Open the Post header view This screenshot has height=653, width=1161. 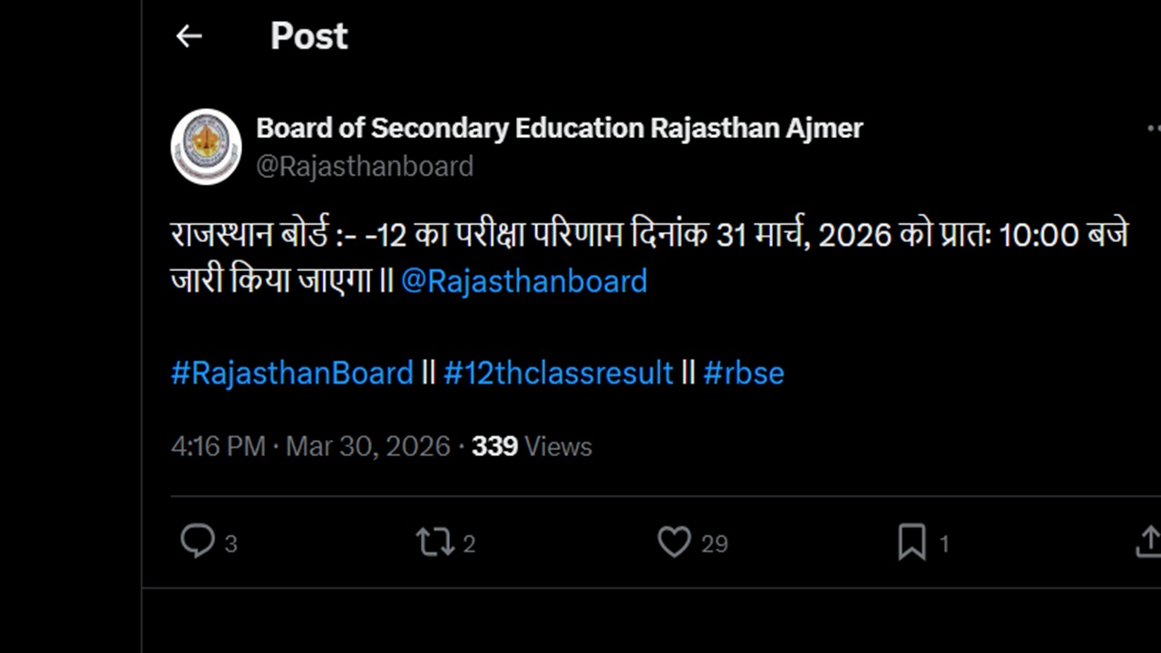pyautogui.click(x=308, y=36)
